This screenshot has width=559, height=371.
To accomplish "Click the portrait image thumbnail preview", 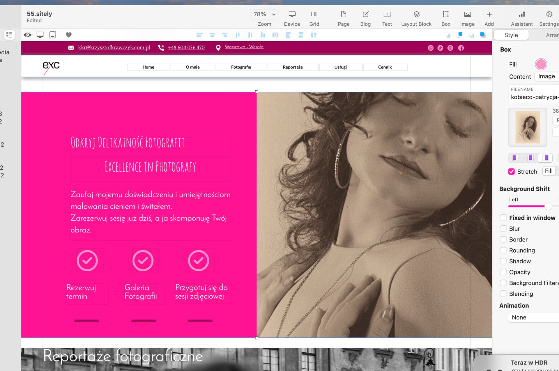I will (x=528, y=127).
